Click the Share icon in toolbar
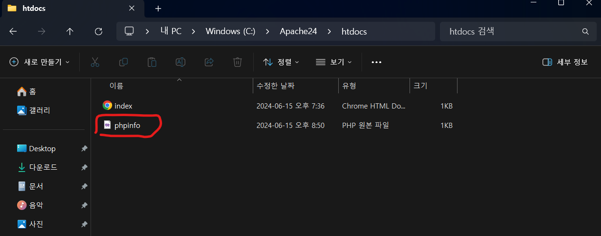The height and width of the screenshot is (236, 601). 209,62
